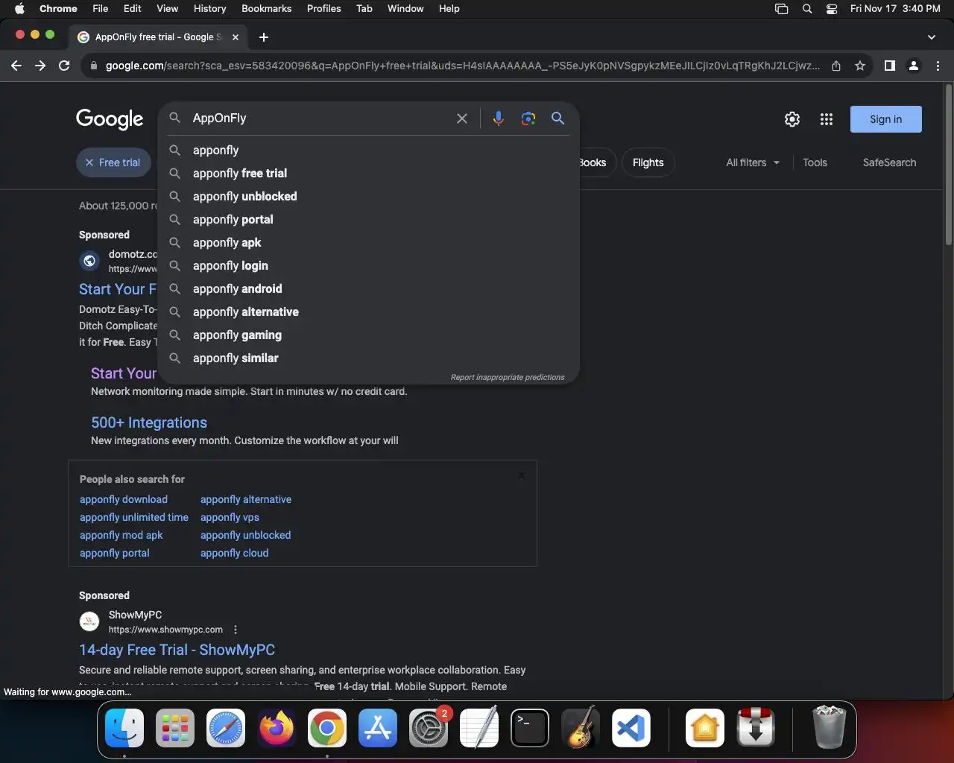
Task: Open Finder from the Dock
Action: tap(124, 728)
